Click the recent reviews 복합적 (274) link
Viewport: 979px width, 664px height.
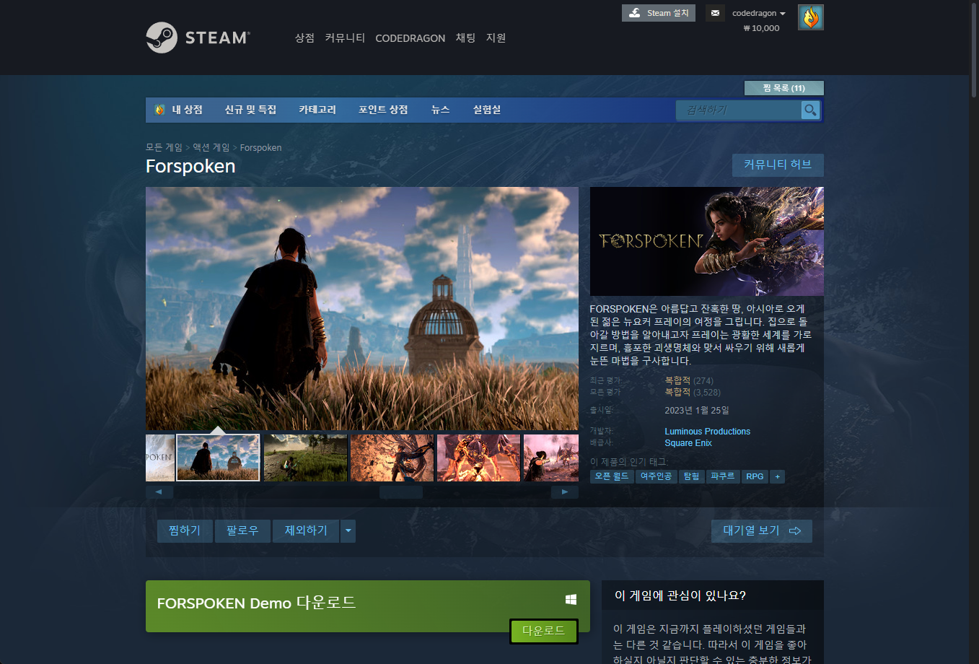tap(689, 381)
